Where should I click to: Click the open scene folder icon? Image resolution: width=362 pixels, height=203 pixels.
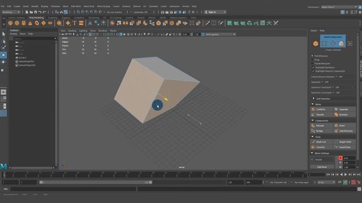tap(31, 12)
